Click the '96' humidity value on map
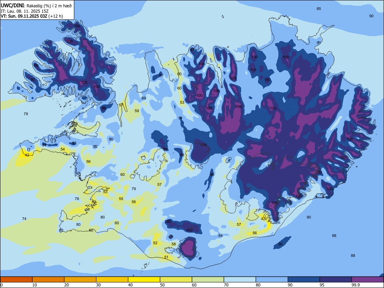This screenshot has width=384, height=288. pyautogui.click(x=212, y=174)
